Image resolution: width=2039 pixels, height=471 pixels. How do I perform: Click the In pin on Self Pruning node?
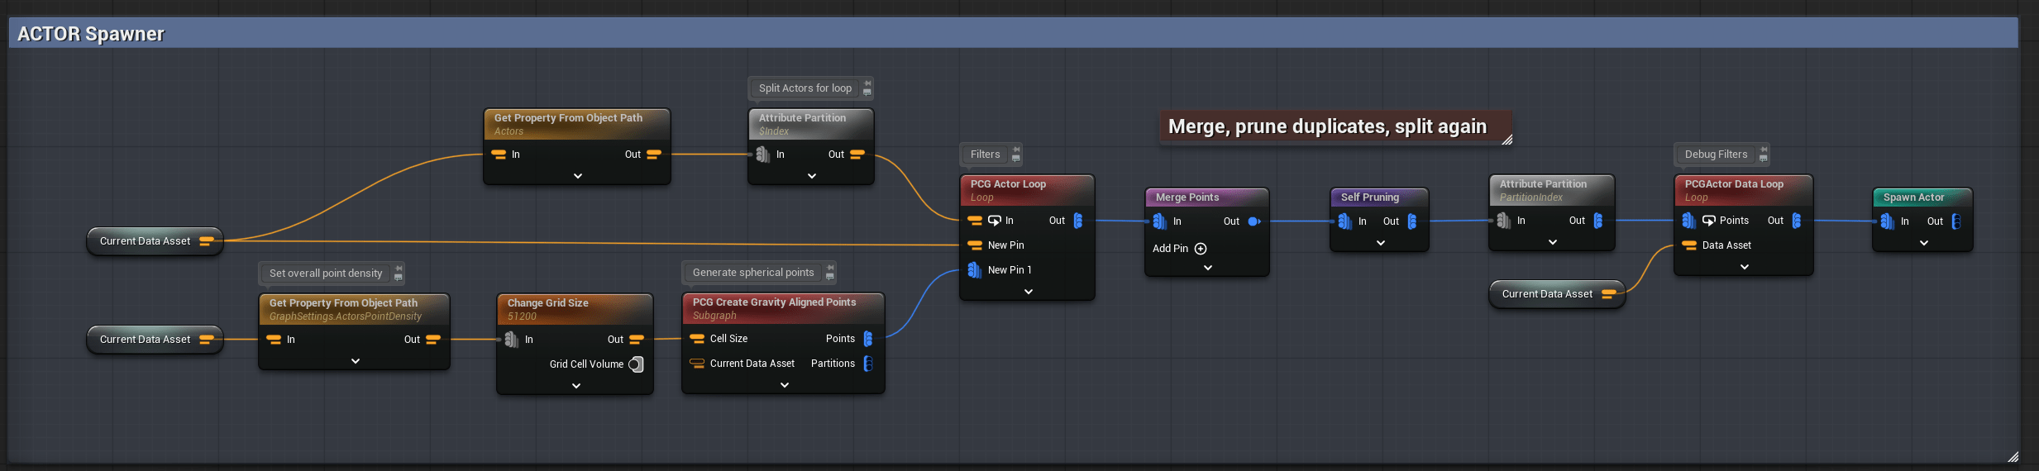pos(1345,221)
